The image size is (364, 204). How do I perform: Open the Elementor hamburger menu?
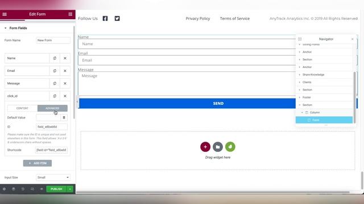5,14
